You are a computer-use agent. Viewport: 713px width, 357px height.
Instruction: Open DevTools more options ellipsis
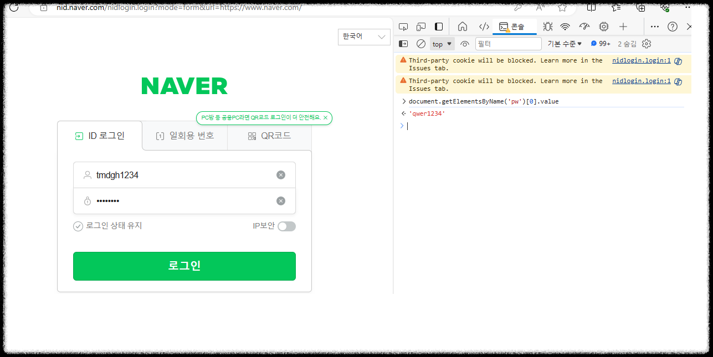click(x=654, y=27)
